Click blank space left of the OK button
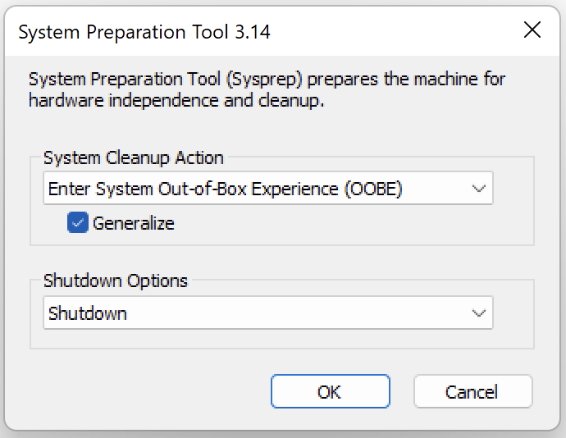This screenshot has height=438, width=566. (148, 391)
